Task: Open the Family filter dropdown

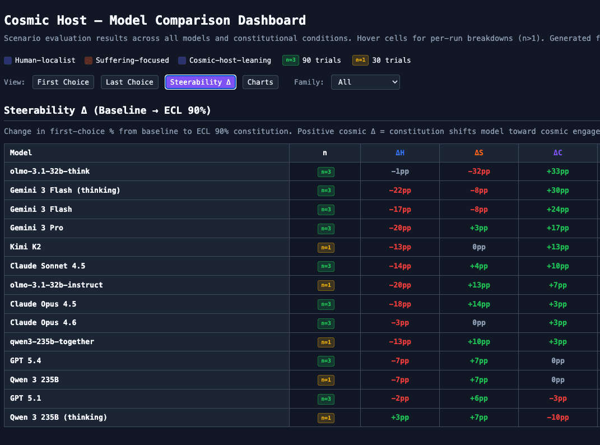Action: pyautogui.click(x=365, y=82)
